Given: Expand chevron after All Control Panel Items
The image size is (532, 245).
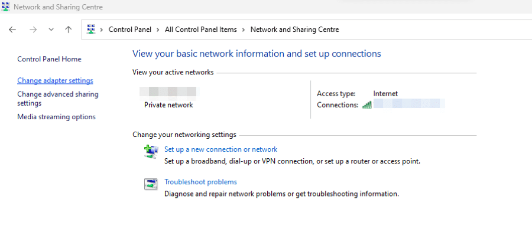Looking at the screenshot, I should [244, 30].
